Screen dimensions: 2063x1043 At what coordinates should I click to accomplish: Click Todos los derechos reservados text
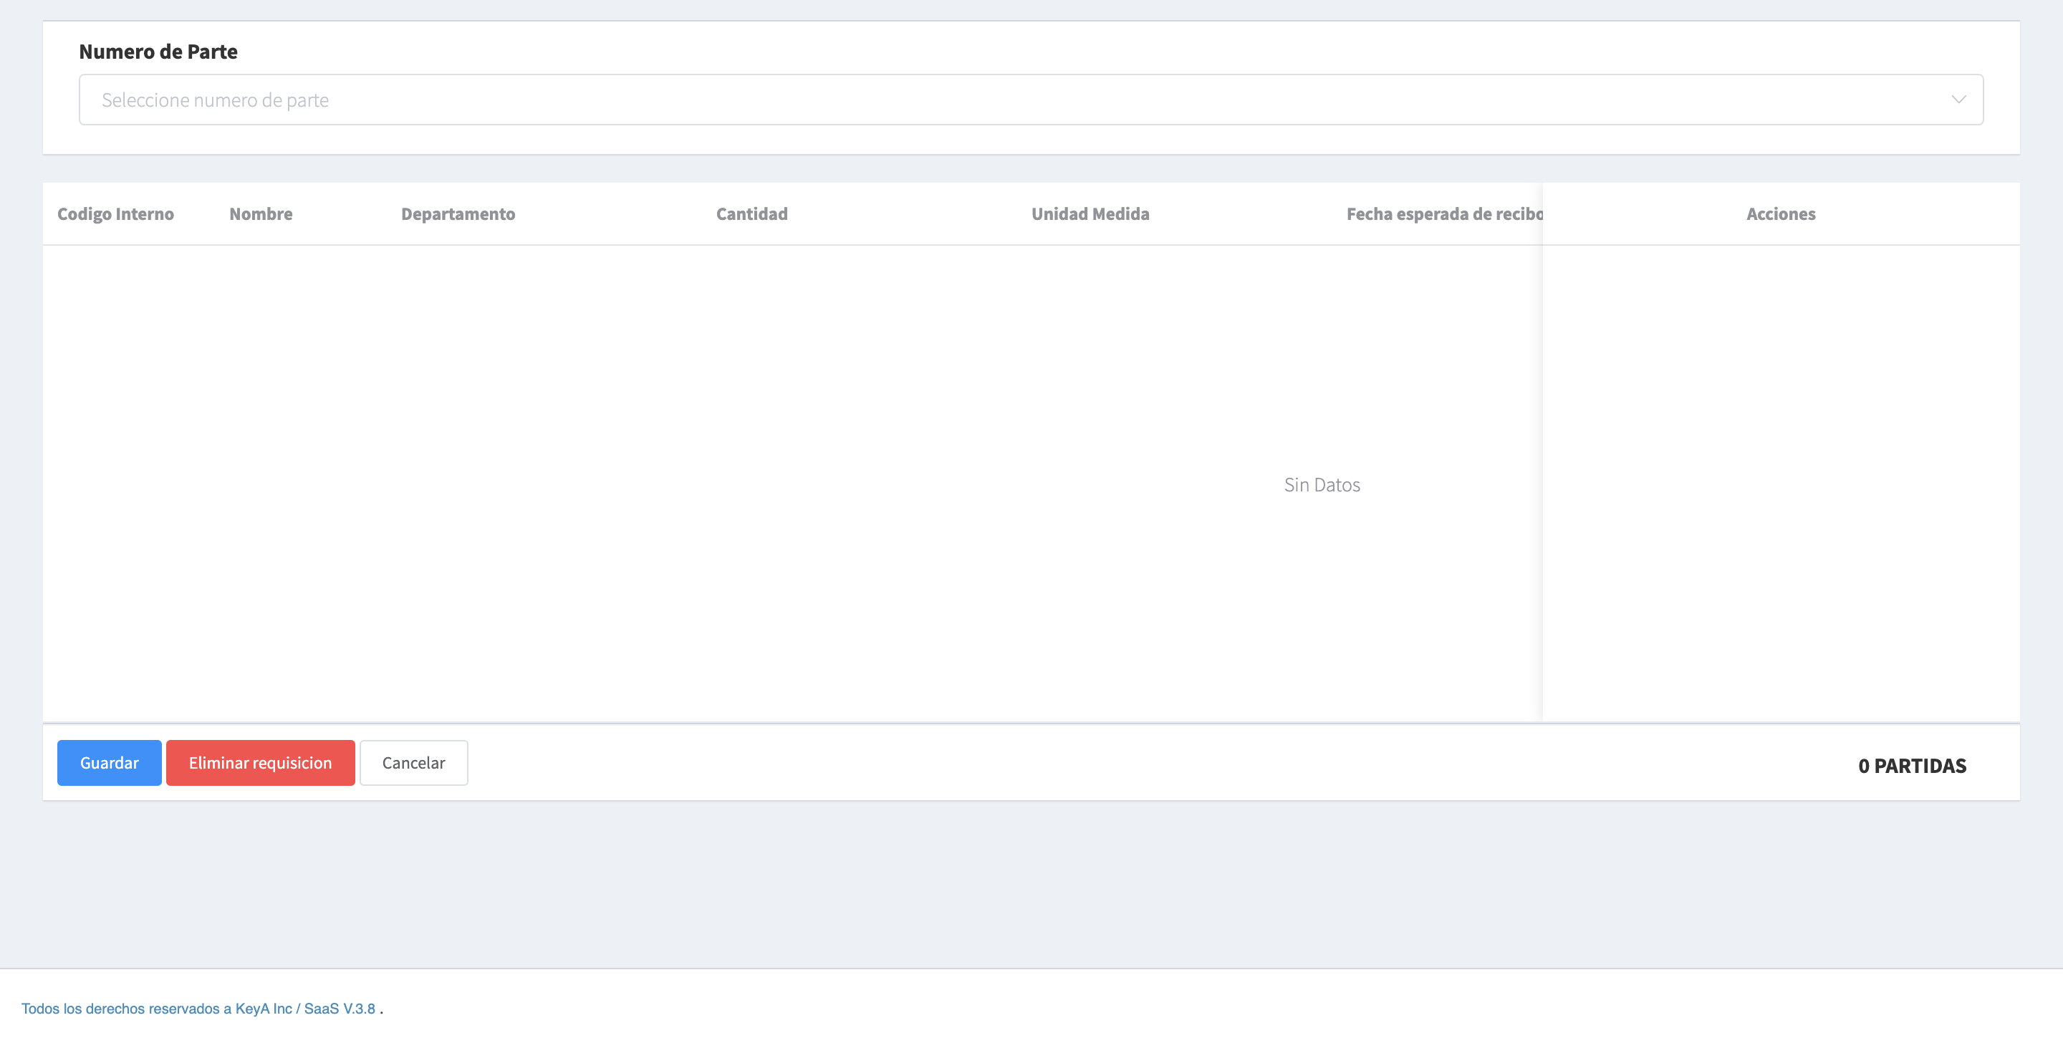[x=120, y=1009]
